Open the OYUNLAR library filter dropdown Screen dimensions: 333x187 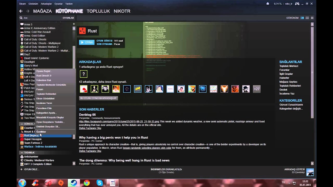point(68,18)
